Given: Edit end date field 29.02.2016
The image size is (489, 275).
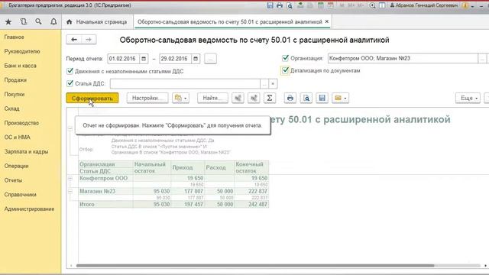Looking at the screenshot, I should 175,59.
